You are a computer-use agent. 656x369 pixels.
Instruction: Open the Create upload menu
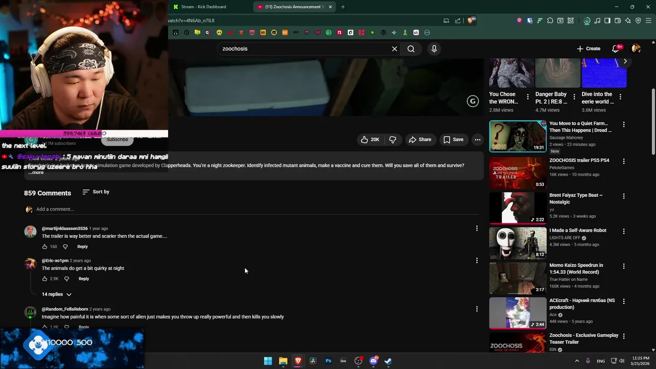pyautogui.click(x=588, y=49)
